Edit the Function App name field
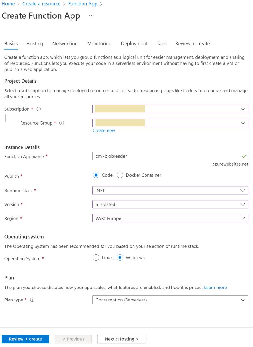 [142, 156]
